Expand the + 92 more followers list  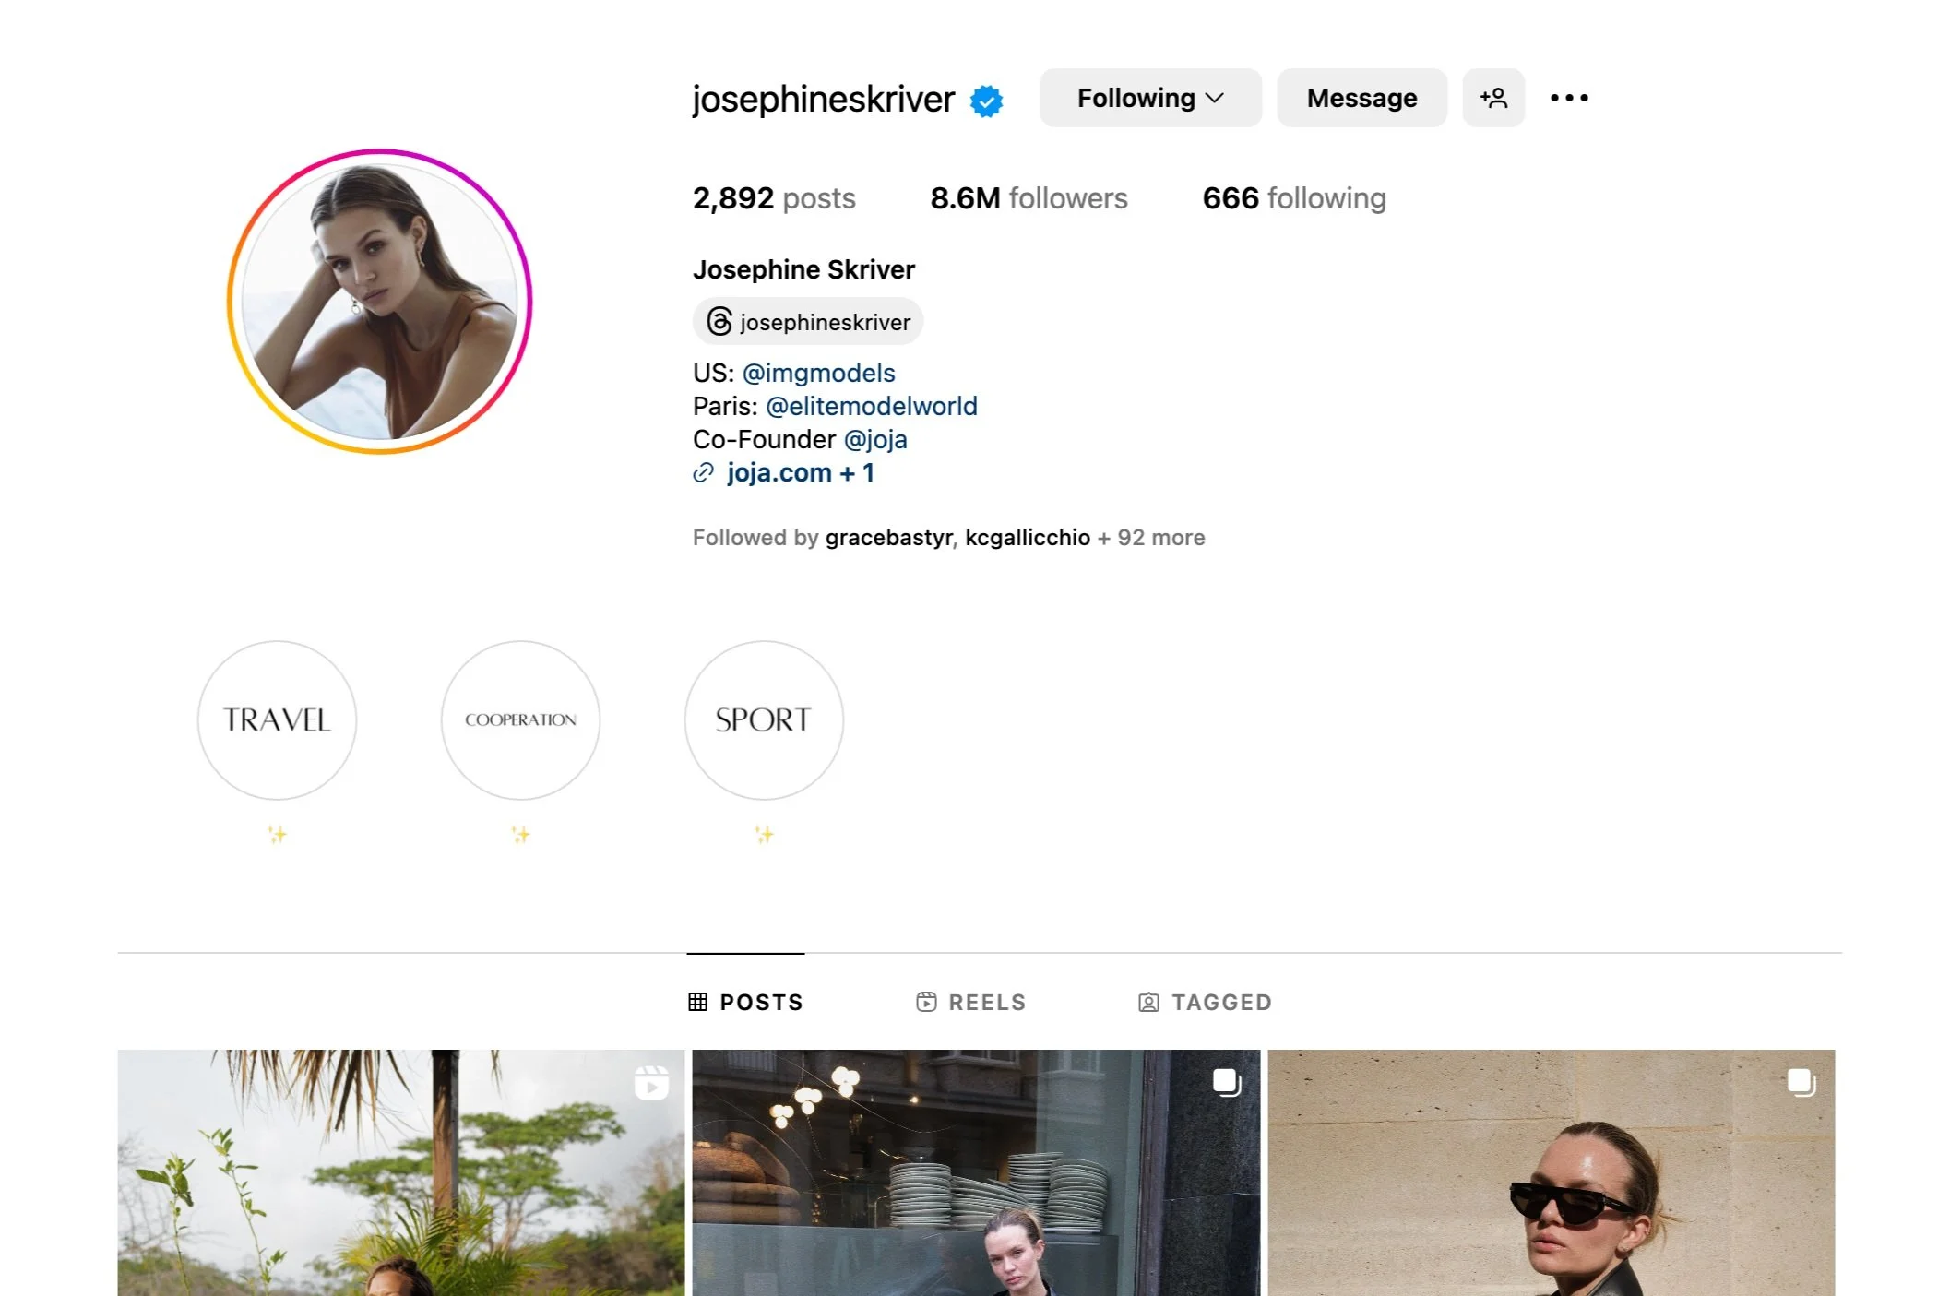(x=1151, y=538)
